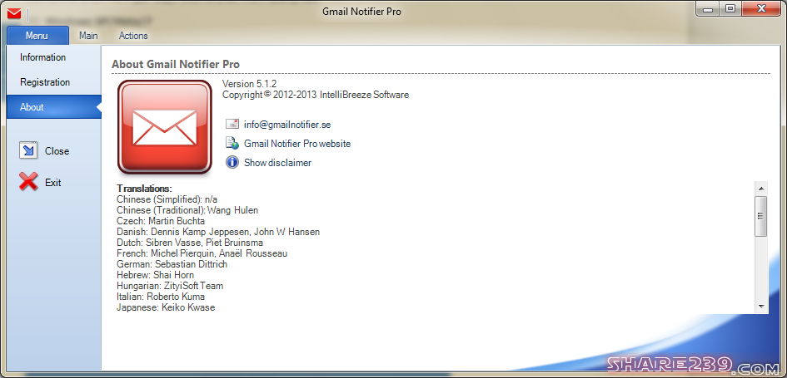
Task: Select Registration in the sidebar
Action: pyautogui.click(x=53, y=82)
